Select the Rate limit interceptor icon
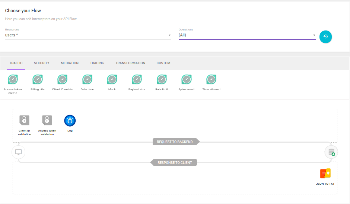This screenshot has width=350, height=204. coord(162,80)
